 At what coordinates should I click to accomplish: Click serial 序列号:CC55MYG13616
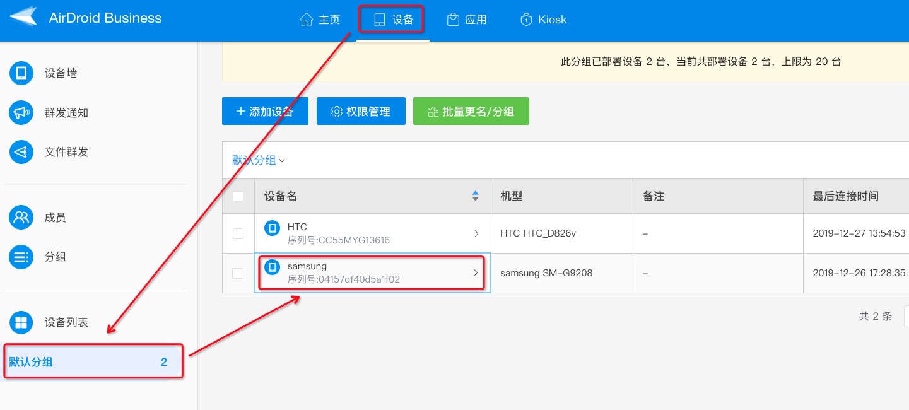click(x=339, y=240)
